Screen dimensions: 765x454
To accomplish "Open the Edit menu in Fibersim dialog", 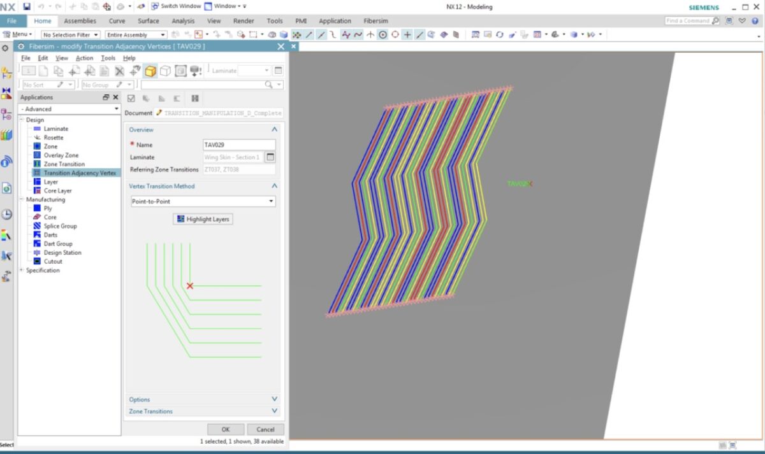I will (43, 58).
